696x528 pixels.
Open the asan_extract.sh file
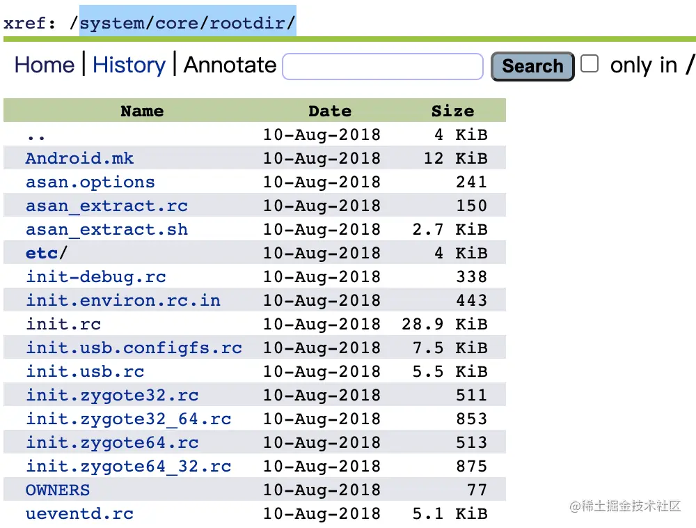(106, 230)
